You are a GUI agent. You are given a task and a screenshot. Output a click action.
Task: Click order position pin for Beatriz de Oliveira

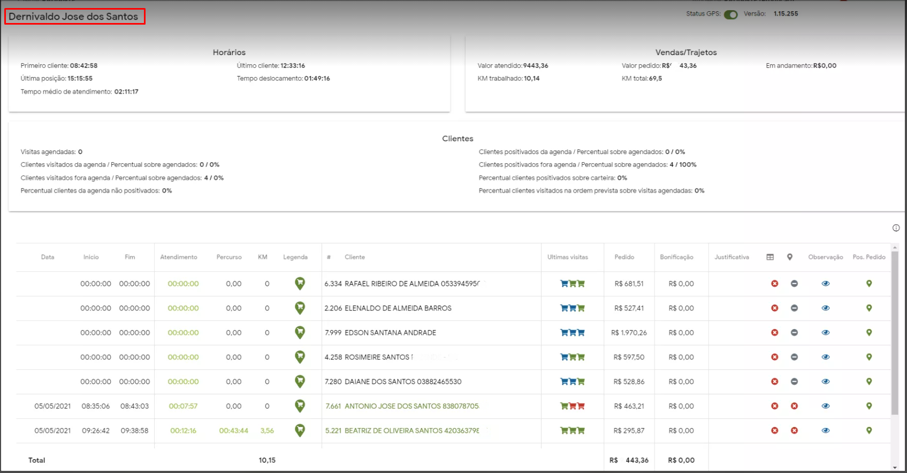tap(868, 431)
